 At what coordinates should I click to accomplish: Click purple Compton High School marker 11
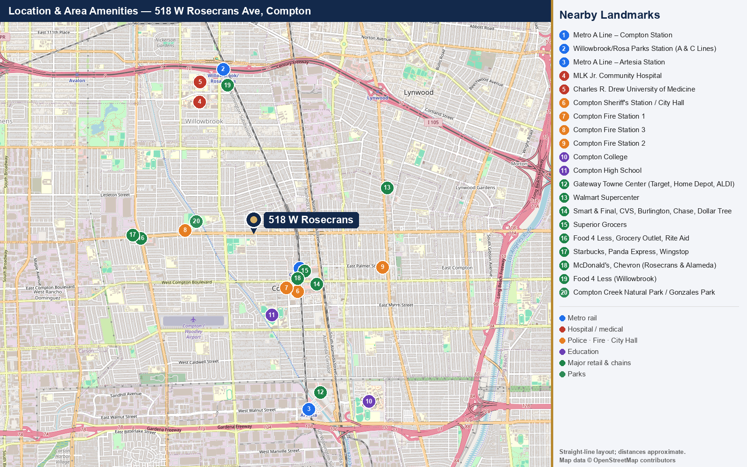[272, 315]
